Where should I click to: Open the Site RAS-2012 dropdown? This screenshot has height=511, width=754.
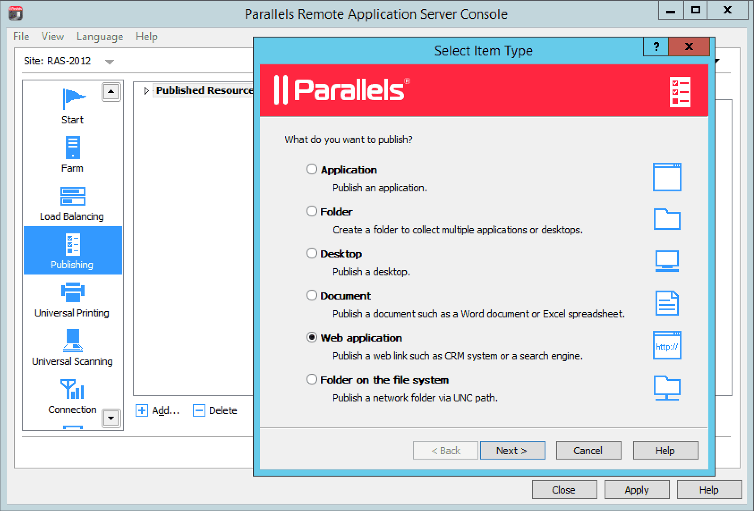[x=110, y=62]
